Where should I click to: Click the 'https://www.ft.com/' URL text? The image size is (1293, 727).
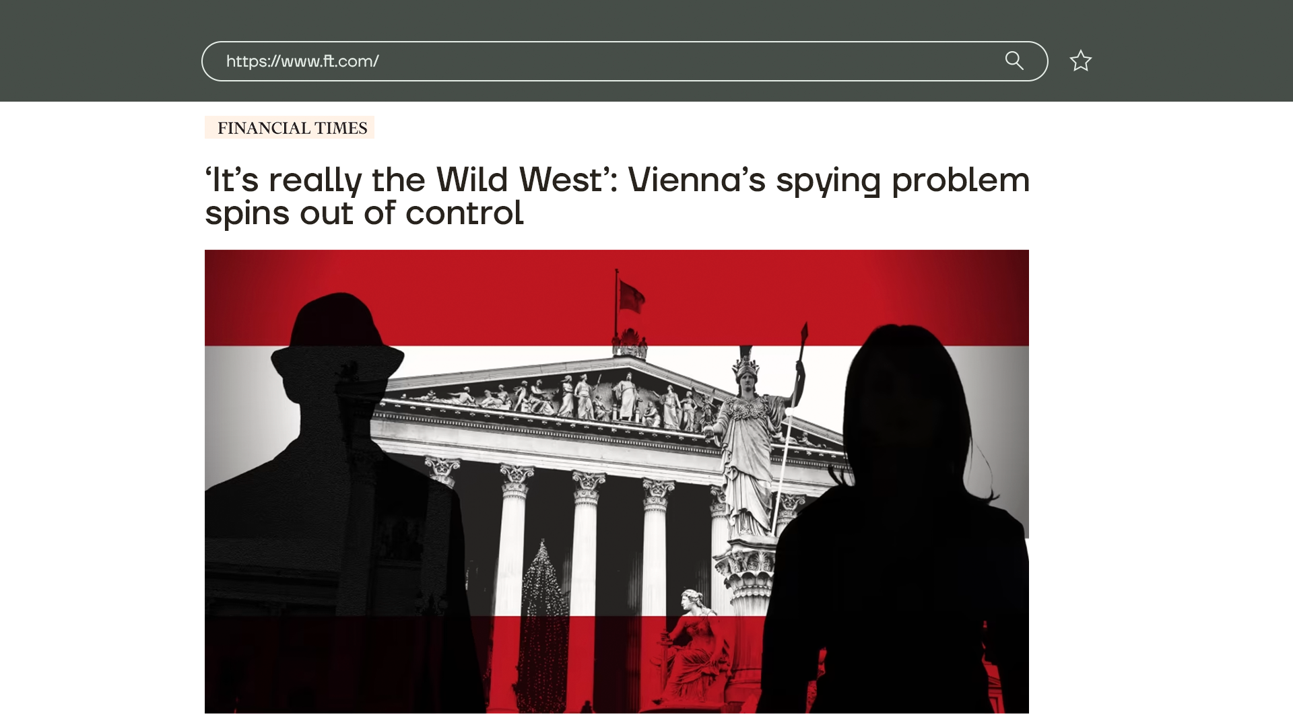pos(302,61)
